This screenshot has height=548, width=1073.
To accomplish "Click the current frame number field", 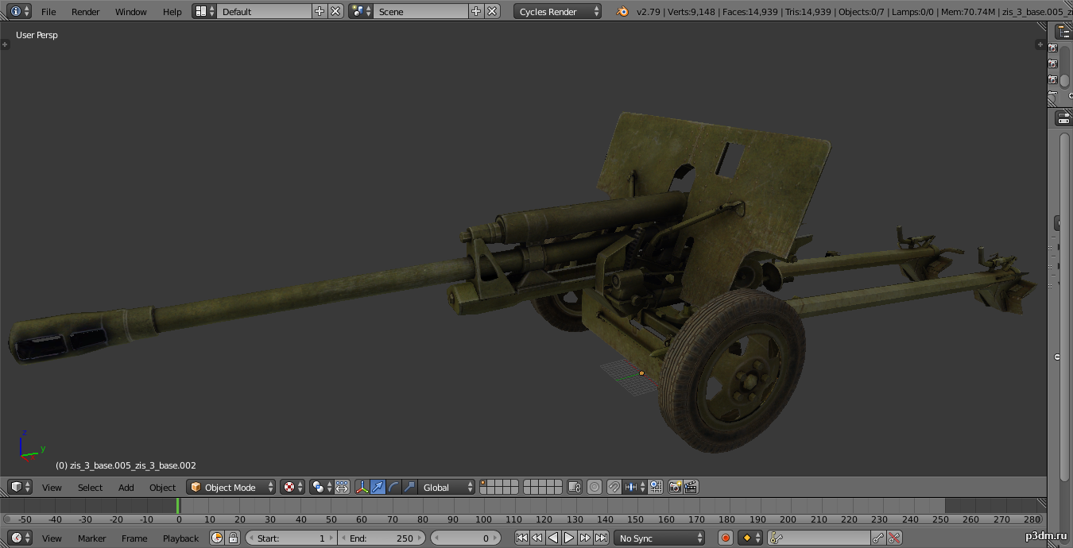I will point(466,538).
